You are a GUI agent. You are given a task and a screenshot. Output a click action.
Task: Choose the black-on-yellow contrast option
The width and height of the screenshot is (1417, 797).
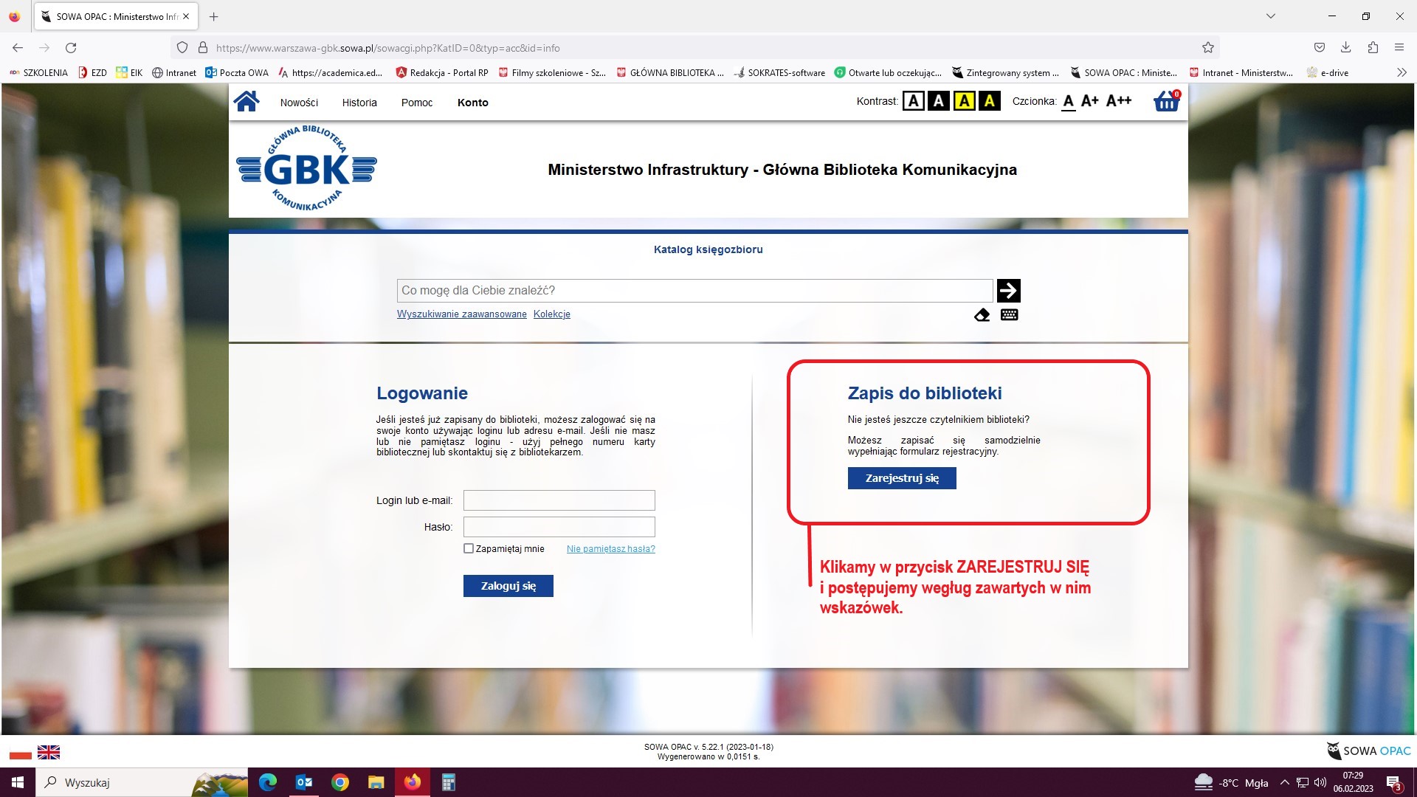[964, 101]
